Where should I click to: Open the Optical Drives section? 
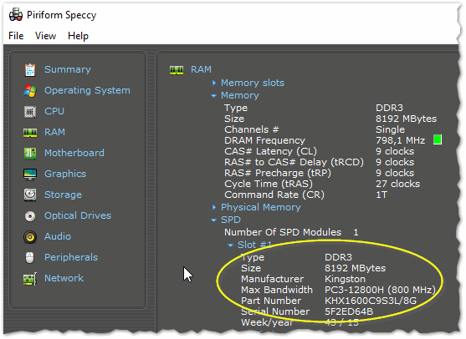(x=78, y=215)
